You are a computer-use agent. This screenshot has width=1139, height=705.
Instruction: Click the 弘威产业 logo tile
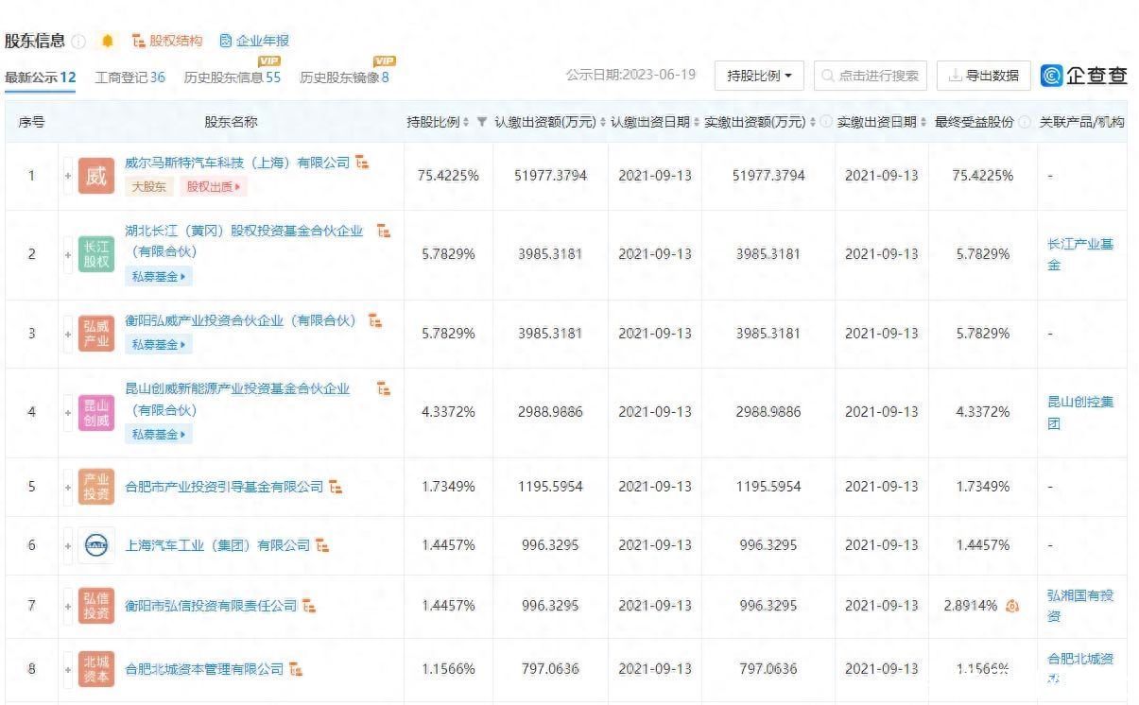click(96, 334)
